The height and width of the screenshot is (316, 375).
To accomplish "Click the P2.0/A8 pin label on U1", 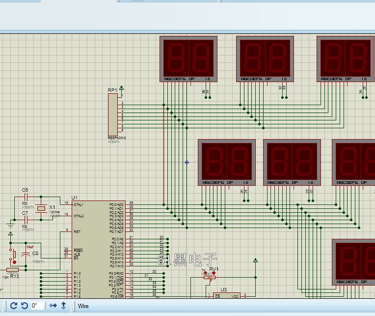I will 117,239.
